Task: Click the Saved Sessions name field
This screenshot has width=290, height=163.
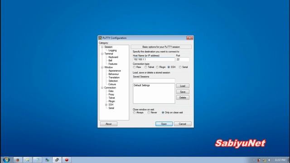Action: (154, 81)
